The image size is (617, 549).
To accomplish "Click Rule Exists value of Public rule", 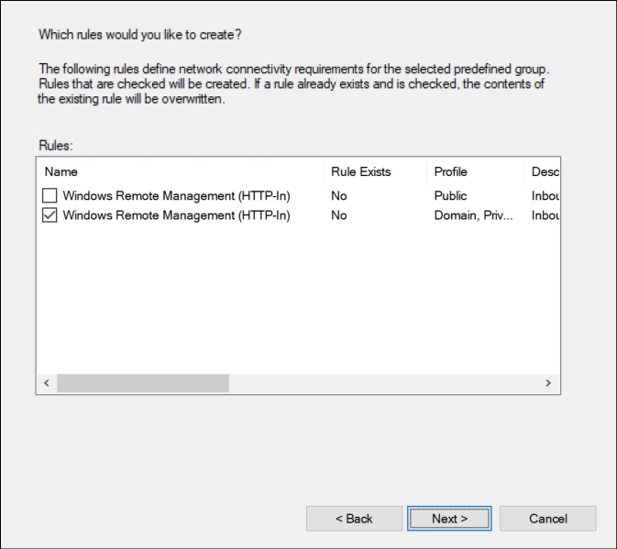I will tap(339, 195).
